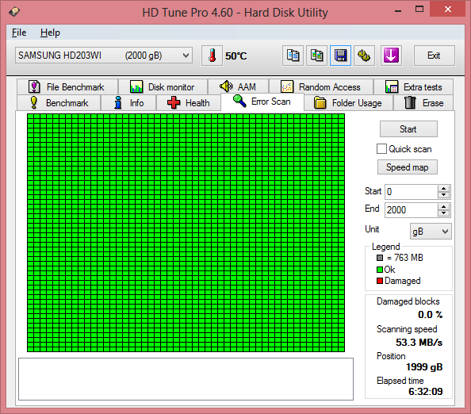The image size is (471, 414).
Task: Click the Speed map button
Action: coord(408,167)
